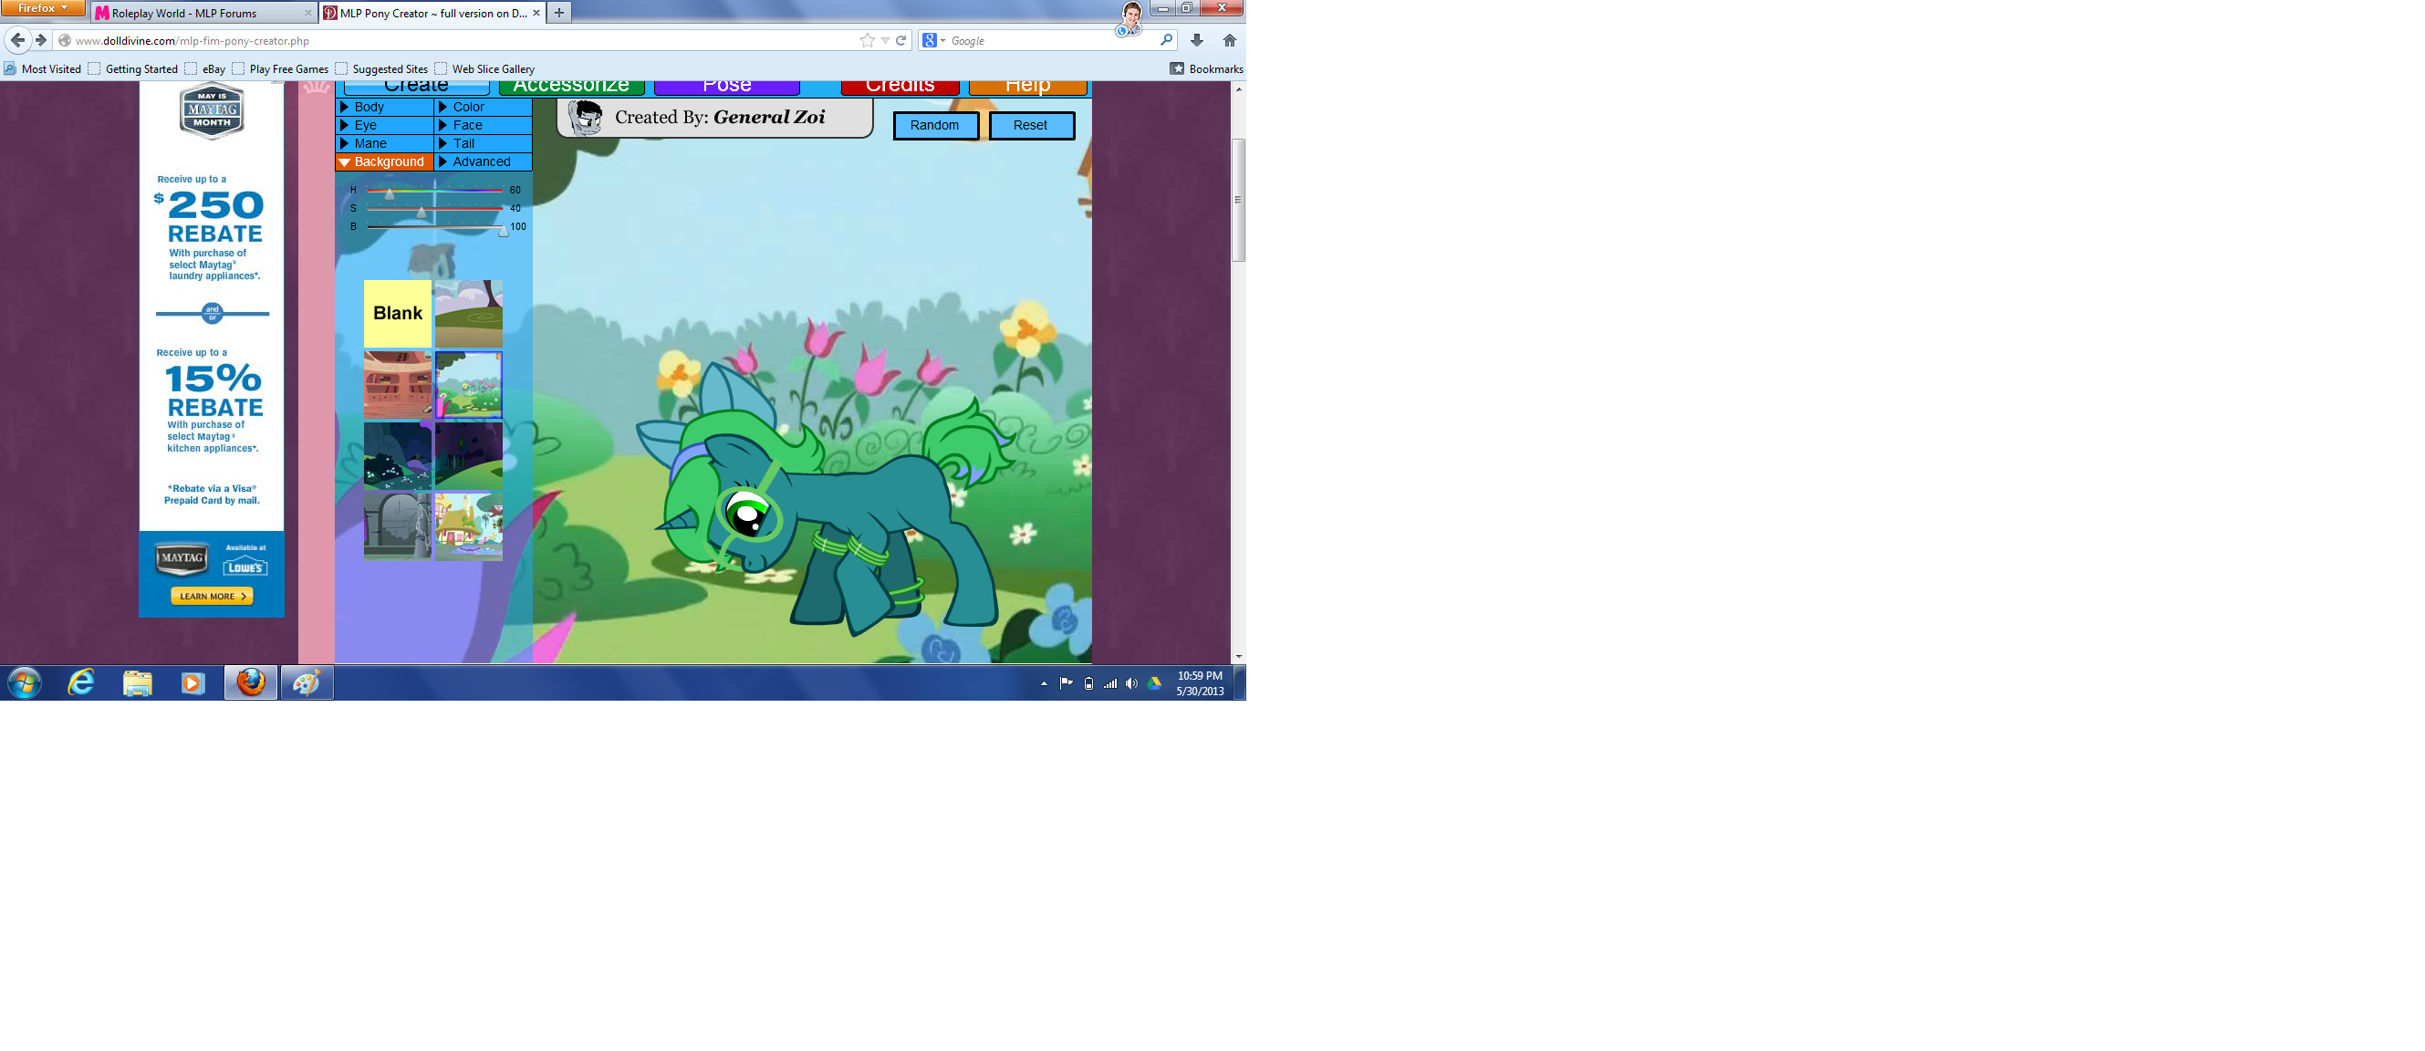
Task: Open the Help tab
Action: [x=1028, y=87]
